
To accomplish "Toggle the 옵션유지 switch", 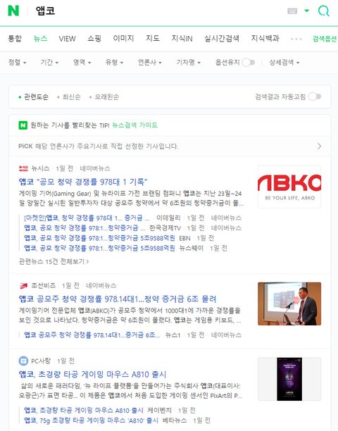I will 249,63.
